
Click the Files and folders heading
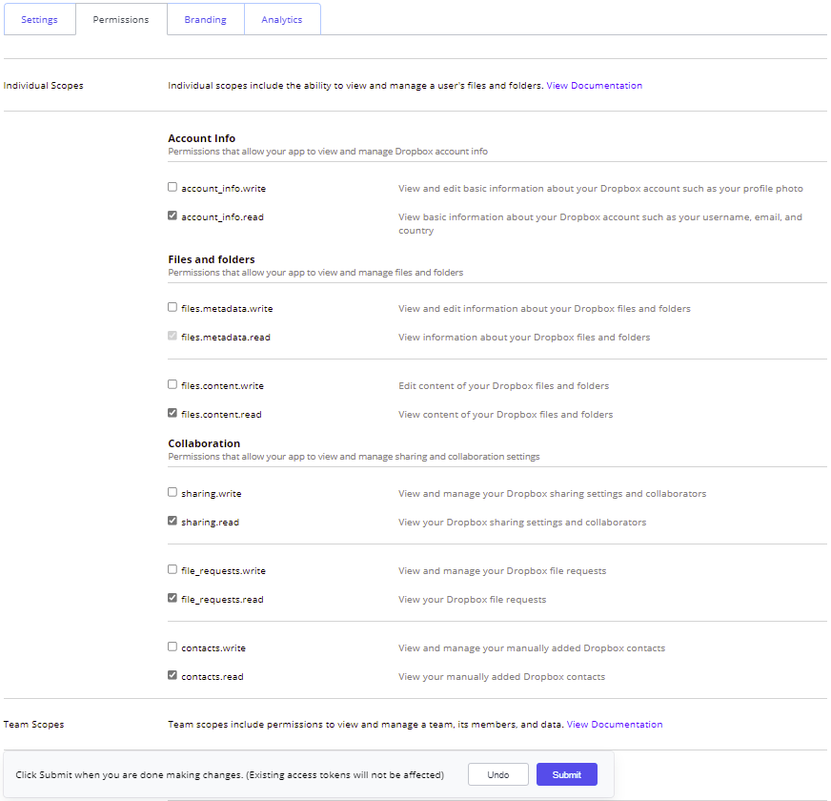pos(212,259)
